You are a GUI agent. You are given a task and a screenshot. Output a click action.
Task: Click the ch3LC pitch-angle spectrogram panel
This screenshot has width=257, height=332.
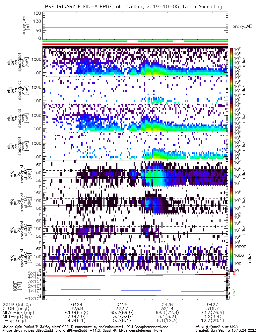pyautogui.click(x=135, y=258)
